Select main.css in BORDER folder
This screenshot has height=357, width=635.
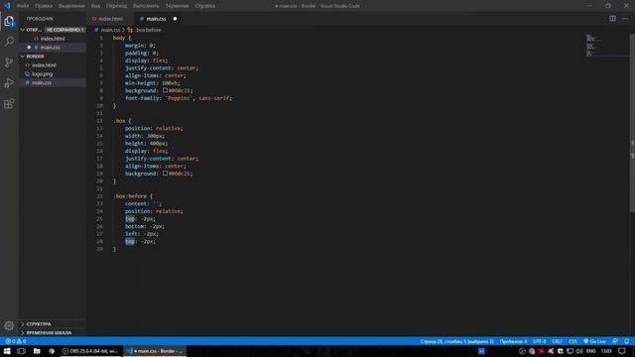click(42, 82)
